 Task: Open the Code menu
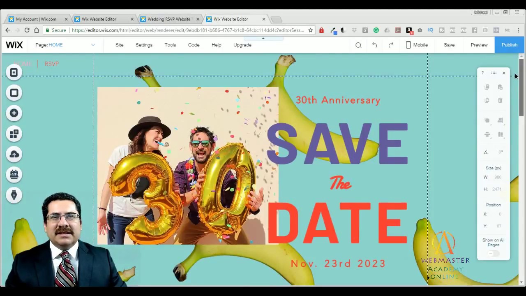[x=194, y=45]
